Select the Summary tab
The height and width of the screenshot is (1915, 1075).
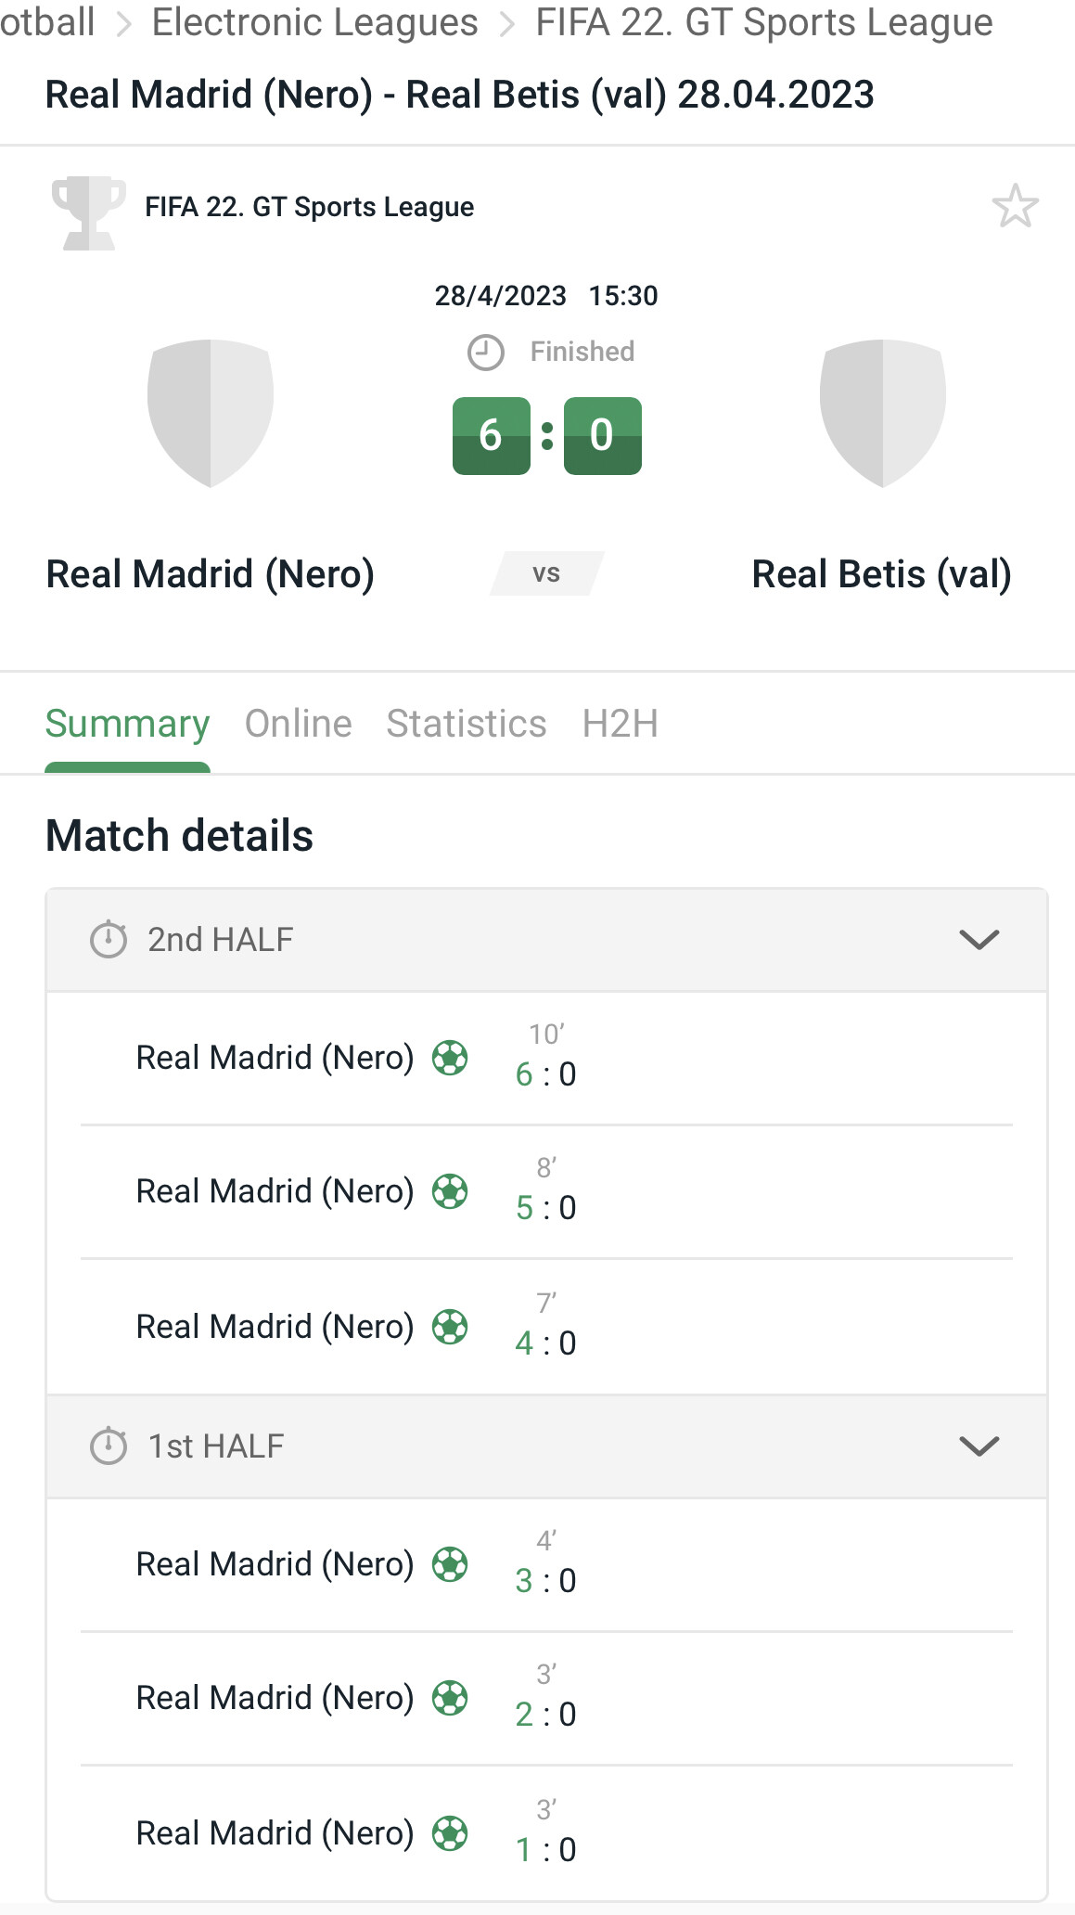click(127, 724)
